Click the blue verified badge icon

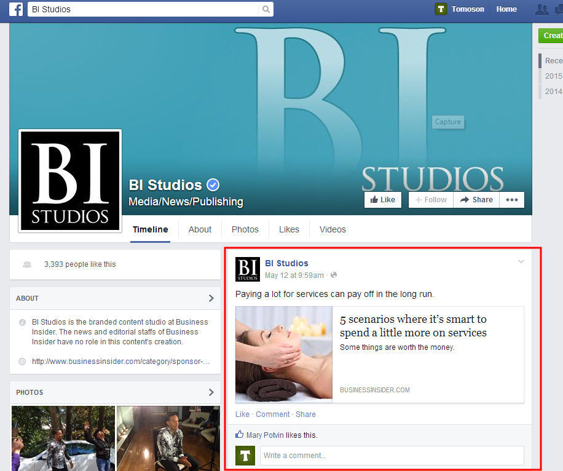213,185
